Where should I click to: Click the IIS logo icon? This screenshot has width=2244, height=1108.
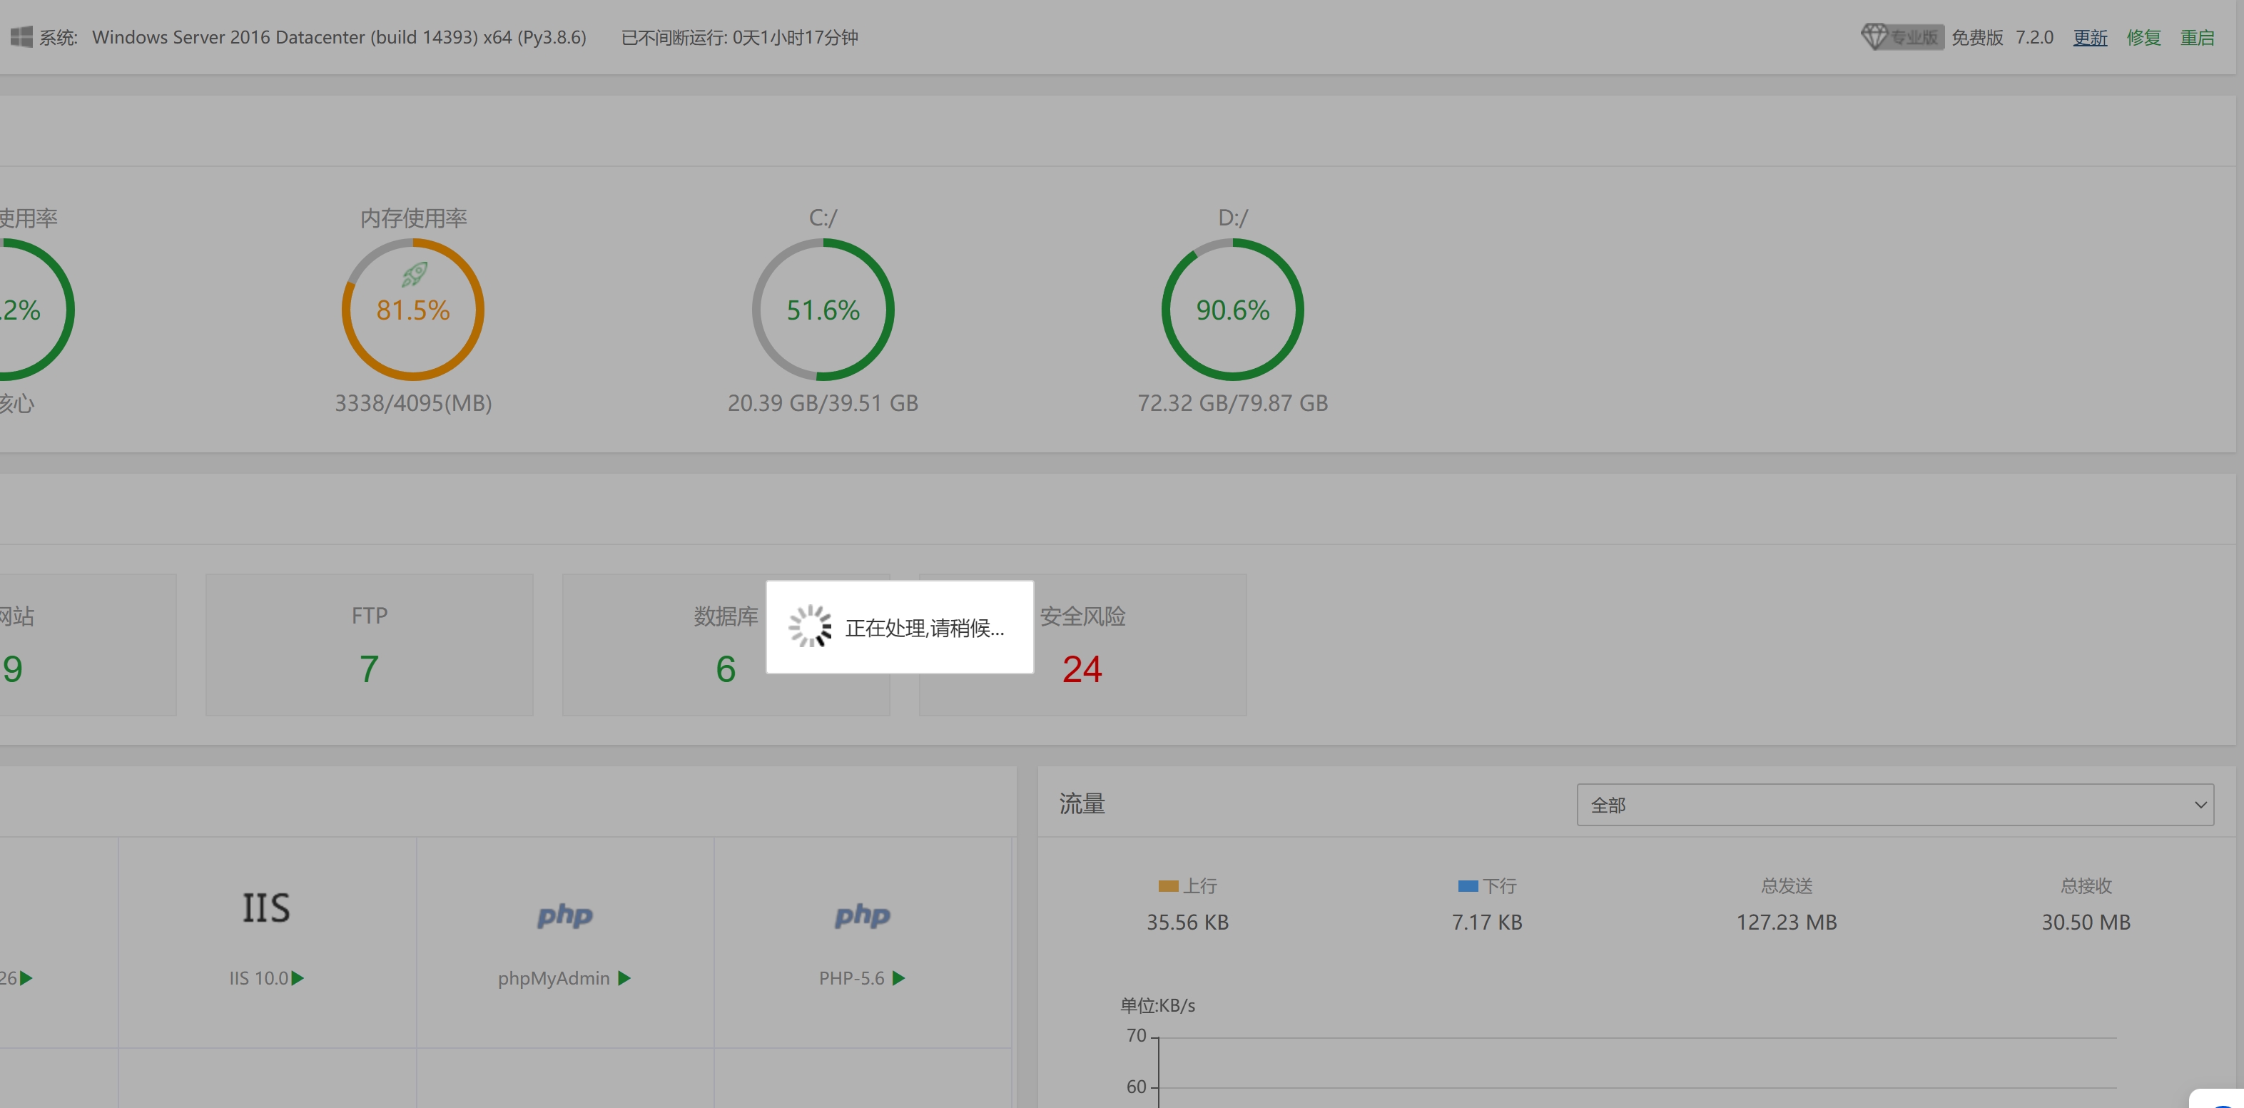click(x=267, y=908)
